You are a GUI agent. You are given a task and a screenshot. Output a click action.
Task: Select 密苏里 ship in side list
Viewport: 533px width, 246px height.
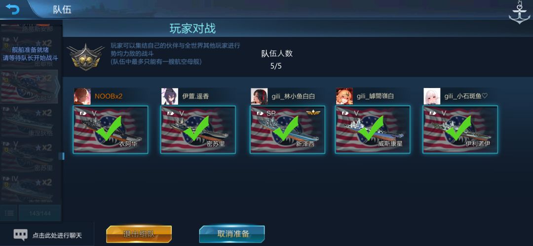[x=29, y=156]
